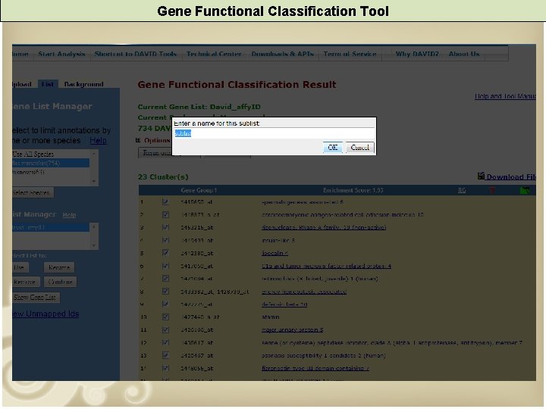Click the Use button for list

coord(20,267)
